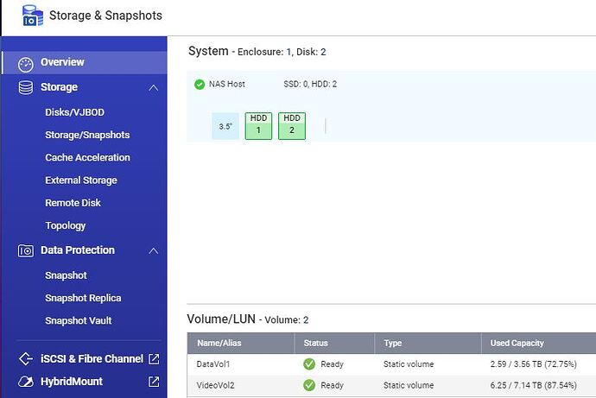Select HDD 2 disk slot
The image size is (596, 398).
pyautogui.click(x=292, y=125)
